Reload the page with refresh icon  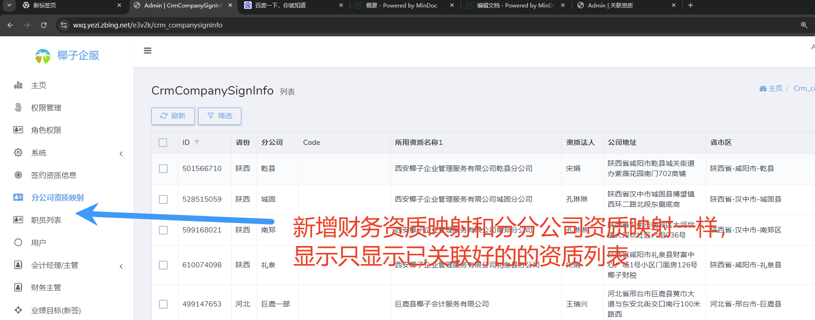pyautogui.click(x=44, y=25)
